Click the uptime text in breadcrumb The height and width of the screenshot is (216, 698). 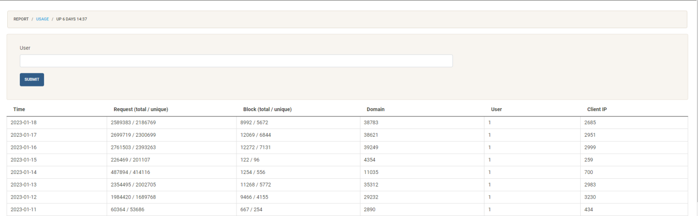coord(71,19)
